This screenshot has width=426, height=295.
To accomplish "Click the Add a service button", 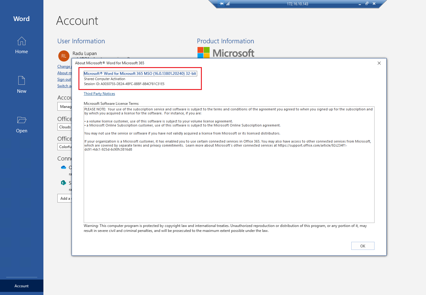I will pos(64,198).
